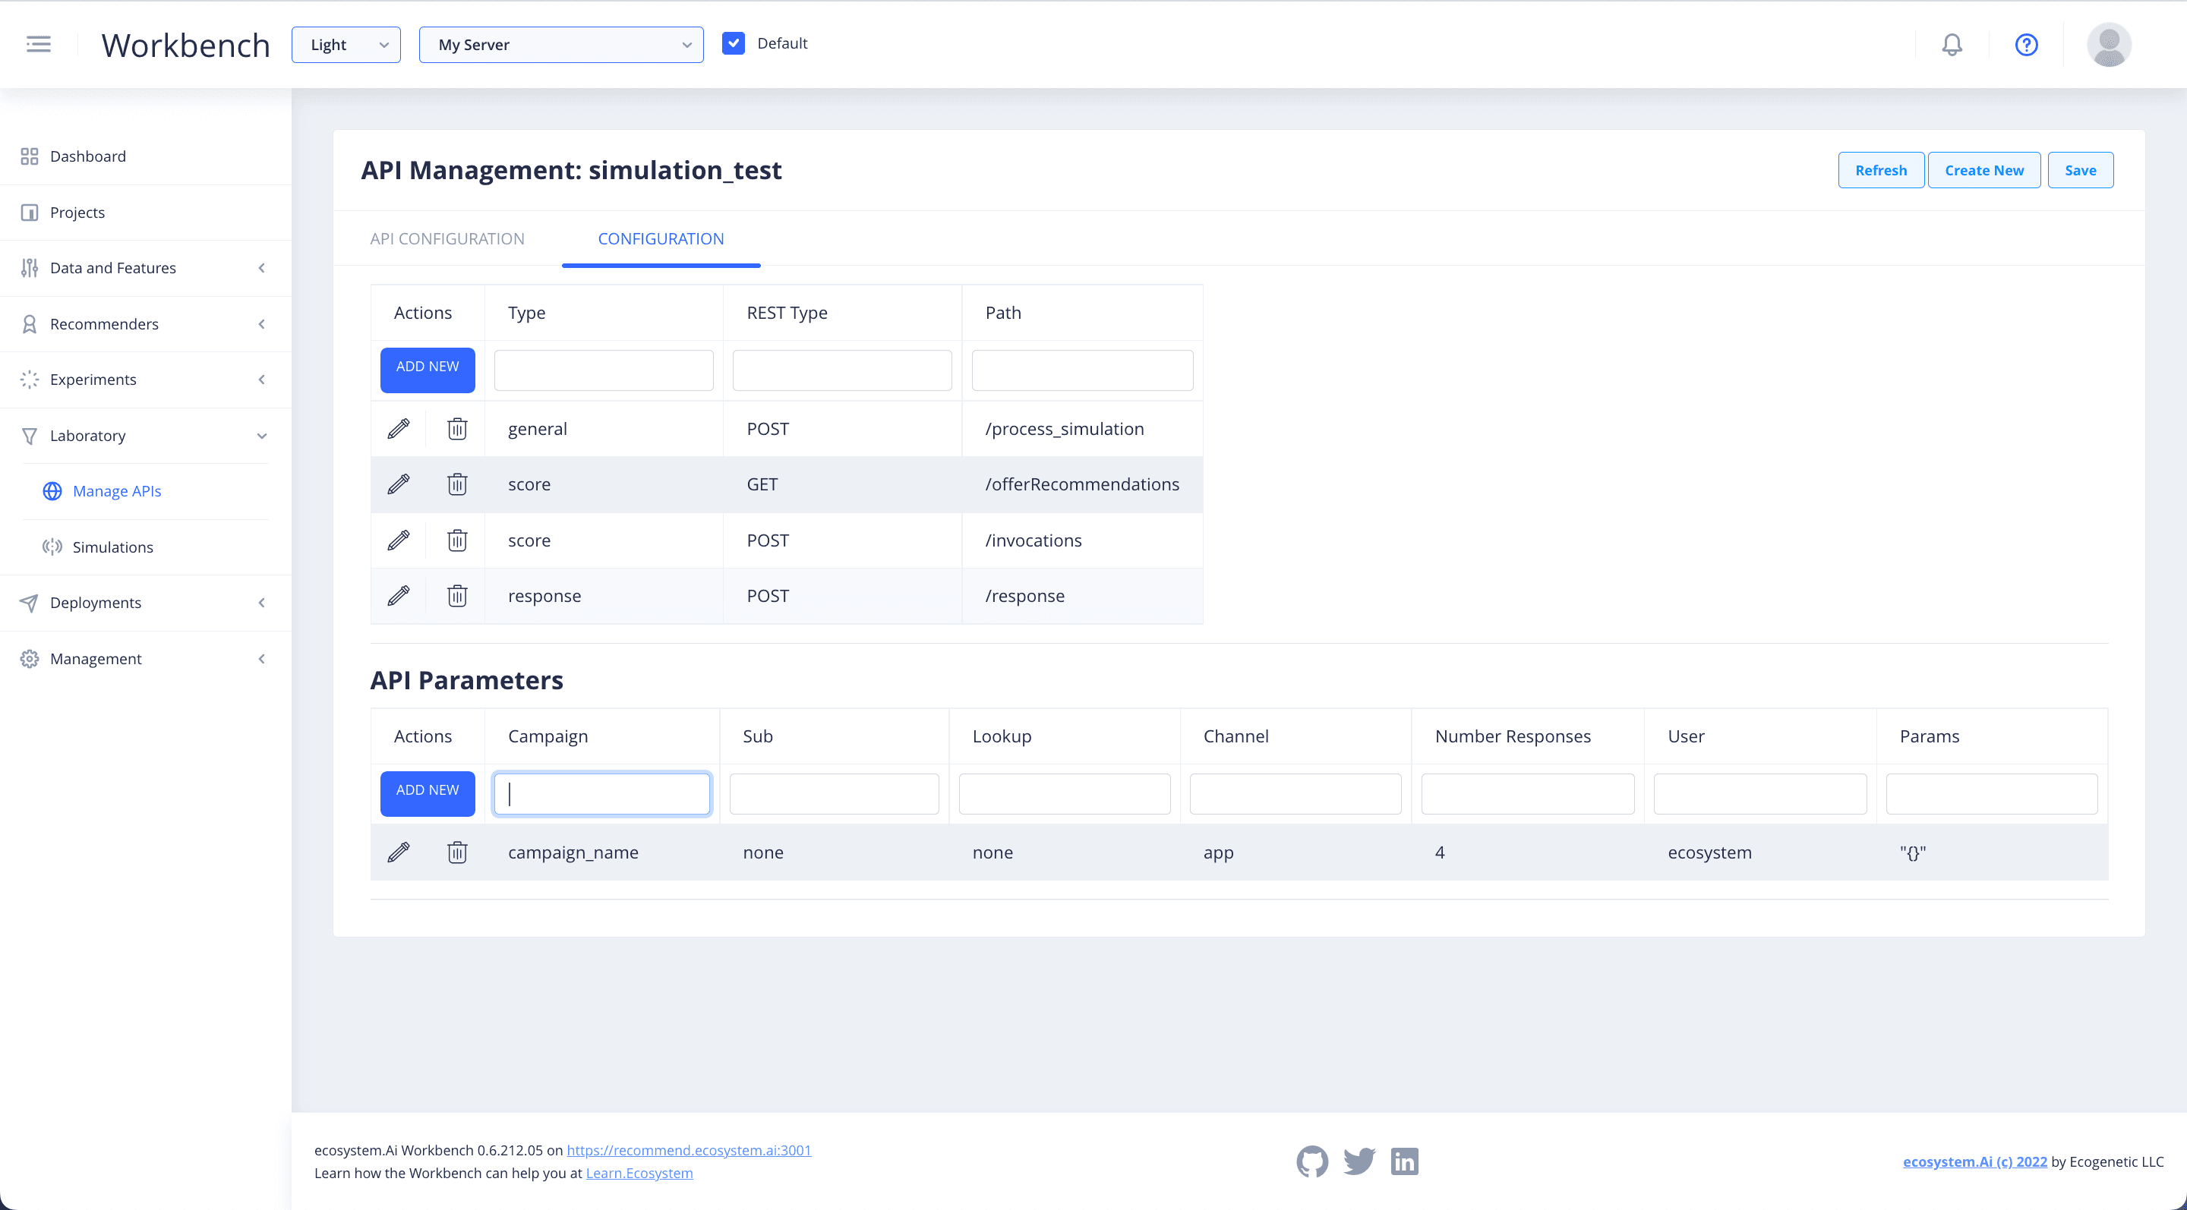The image size is (2187, 1210).
Task: Click the Campaign filter input field
Action: click(x=601, y=793)
